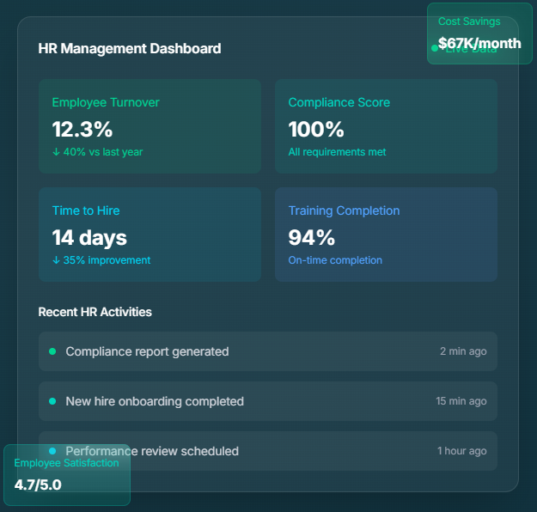The width and height of the screenshot is (537, 512).
Task: Click the '2 min ago' timestamp
Action: click(x=463, y=351)
